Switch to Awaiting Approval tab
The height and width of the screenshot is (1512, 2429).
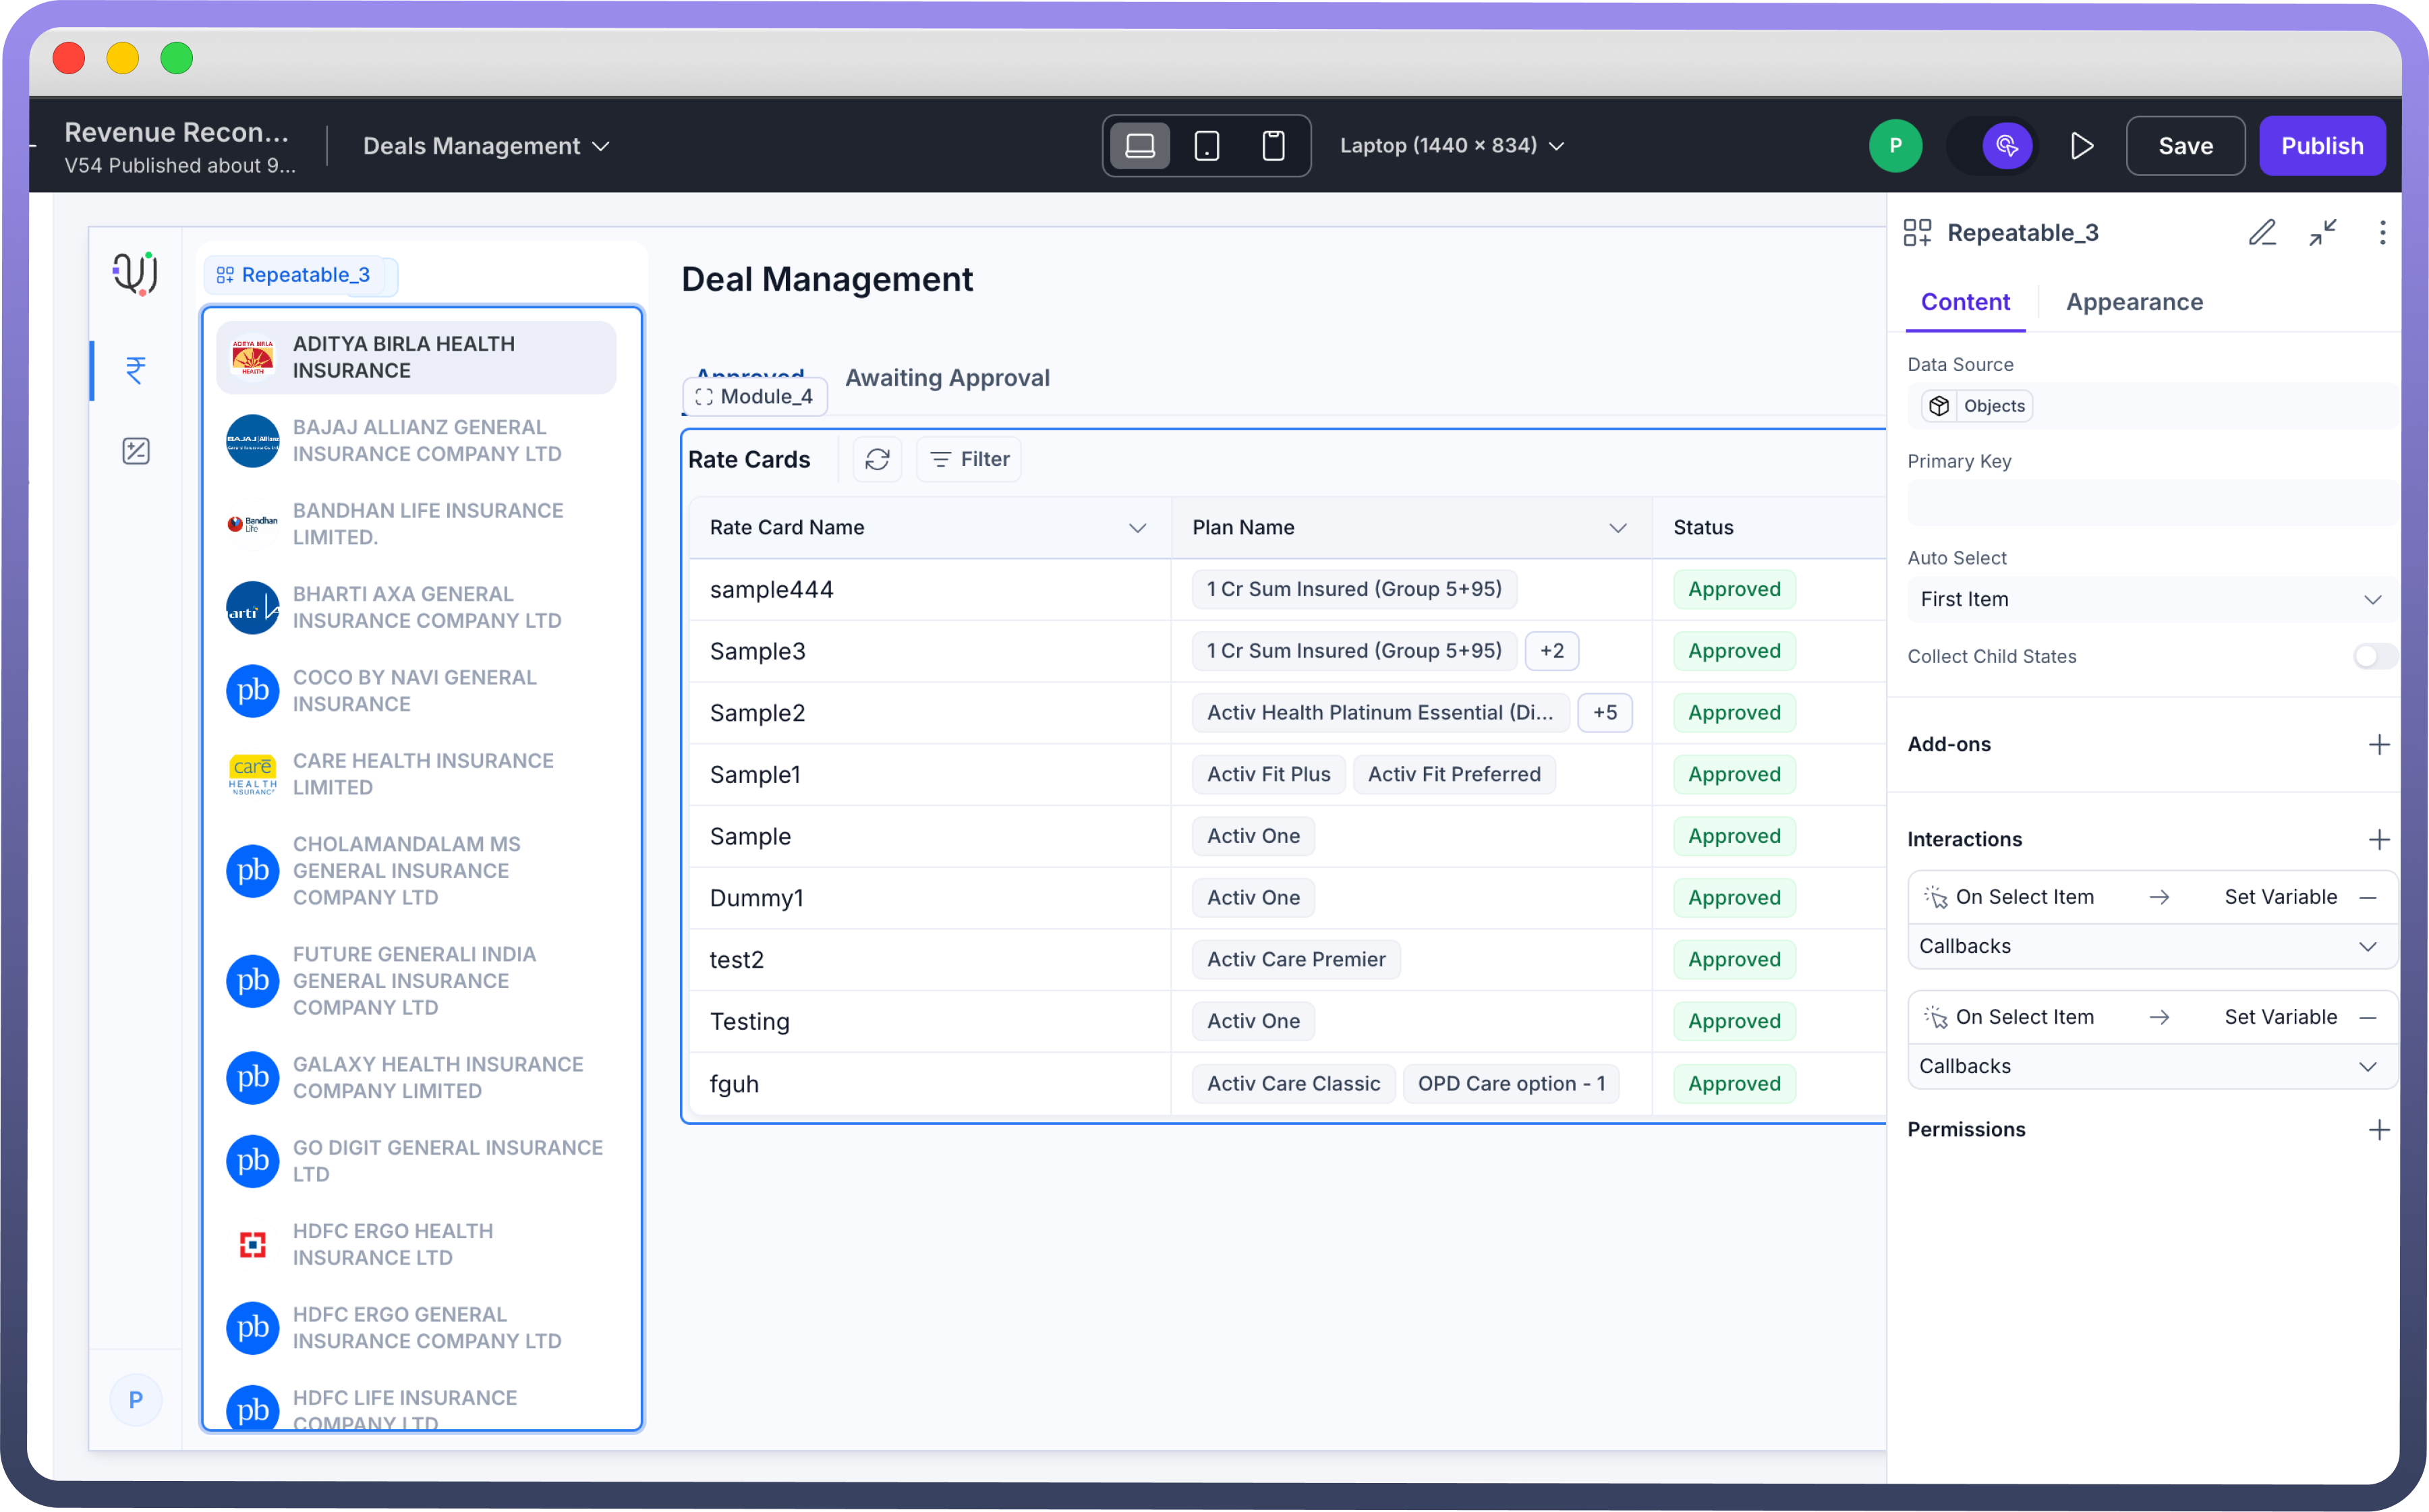947,378
